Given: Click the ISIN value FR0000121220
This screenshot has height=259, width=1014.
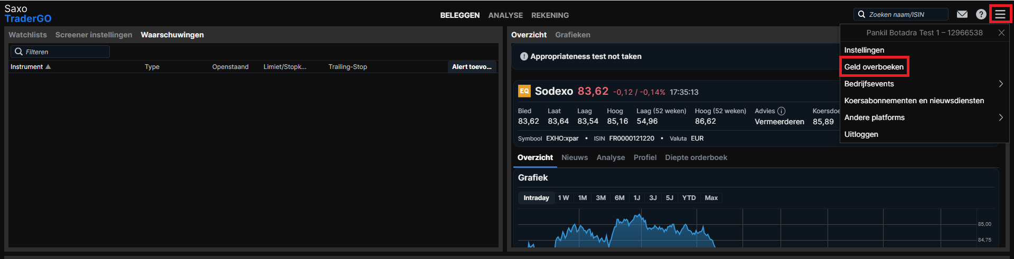Looking at the screenshot, I should click(x=632, y=138).
